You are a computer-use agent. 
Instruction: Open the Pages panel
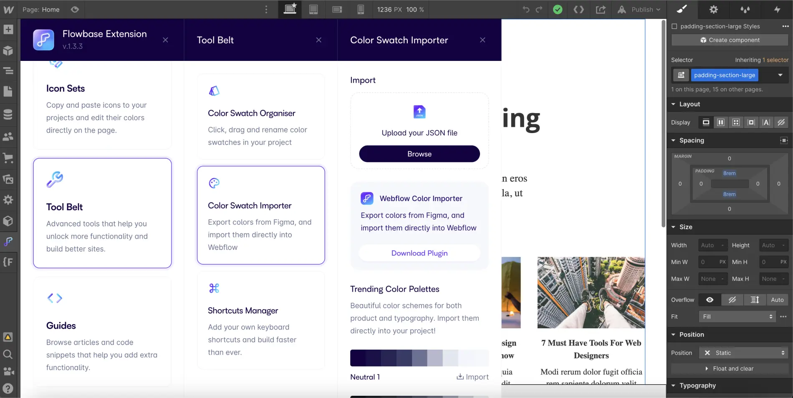click(x=8, y=92)
